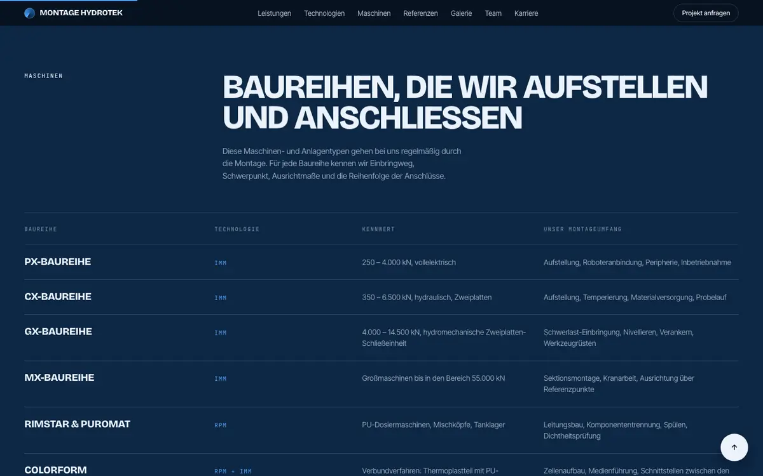Click the RPM tag in Rimstar row
The height and width of the screenshot is (476, 763).
click(221, 425)
